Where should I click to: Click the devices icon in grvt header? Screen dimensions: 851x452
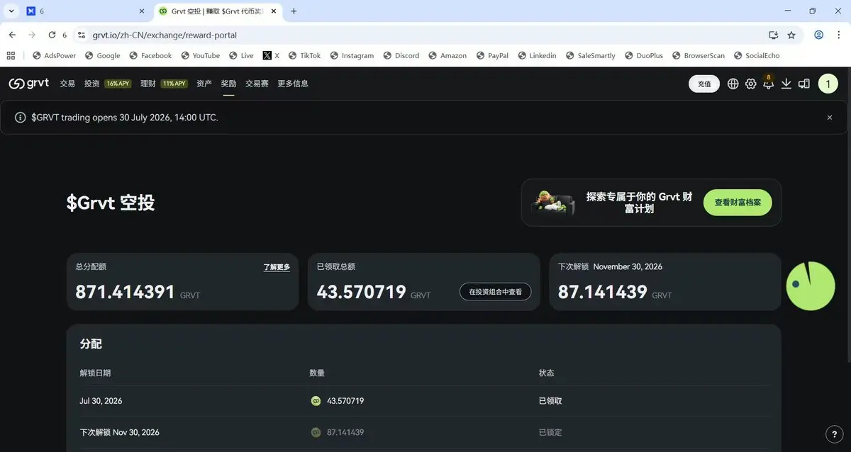click(804, 84)
